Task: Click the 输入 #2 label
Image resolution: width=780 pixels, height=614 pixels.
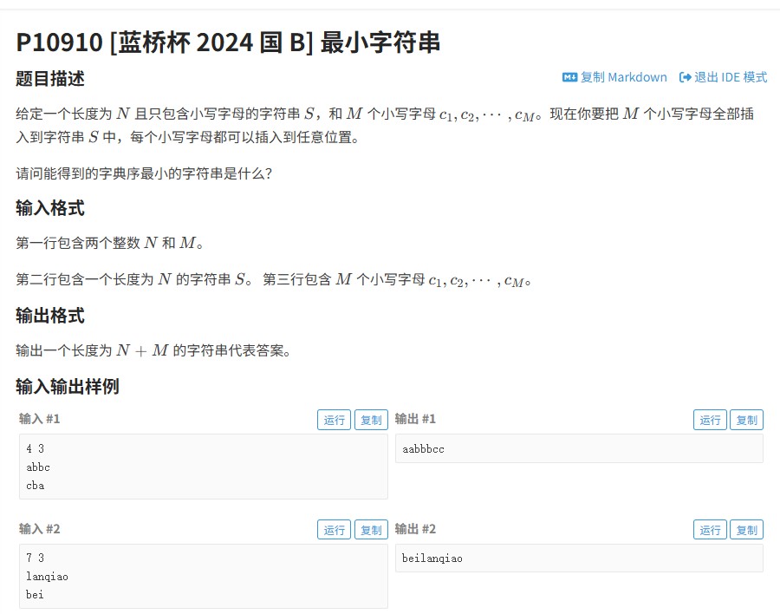Action: (40, 529)
